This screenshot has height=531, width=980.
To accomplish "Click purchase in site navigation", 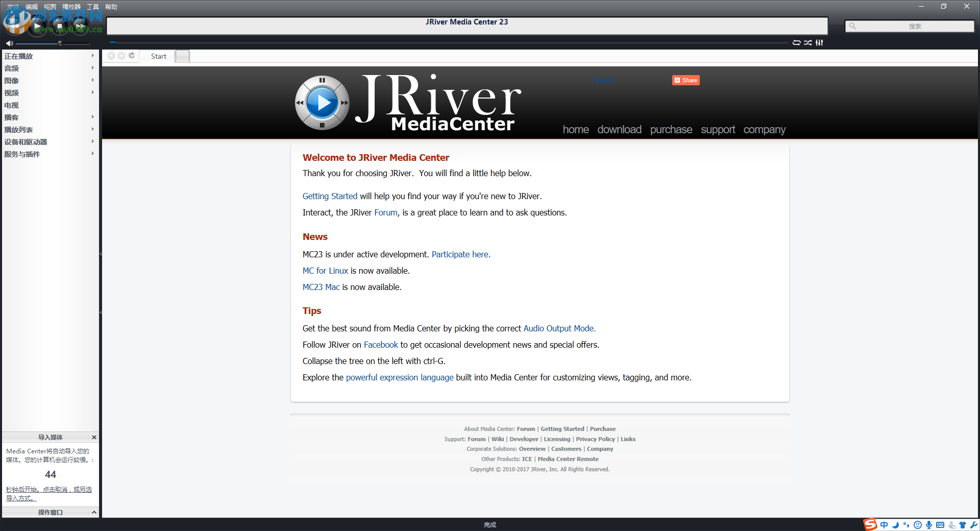I will pyautogui.click(x=671, y=130).
